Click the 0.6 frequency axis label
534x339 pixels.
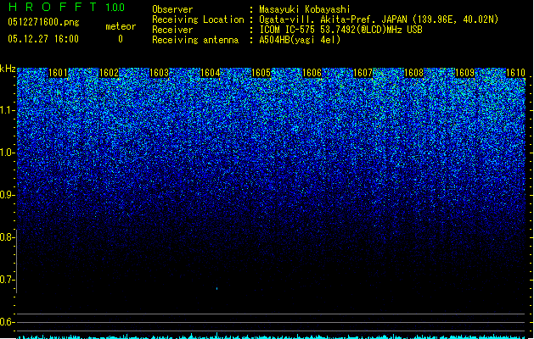[x=7, y=322]
